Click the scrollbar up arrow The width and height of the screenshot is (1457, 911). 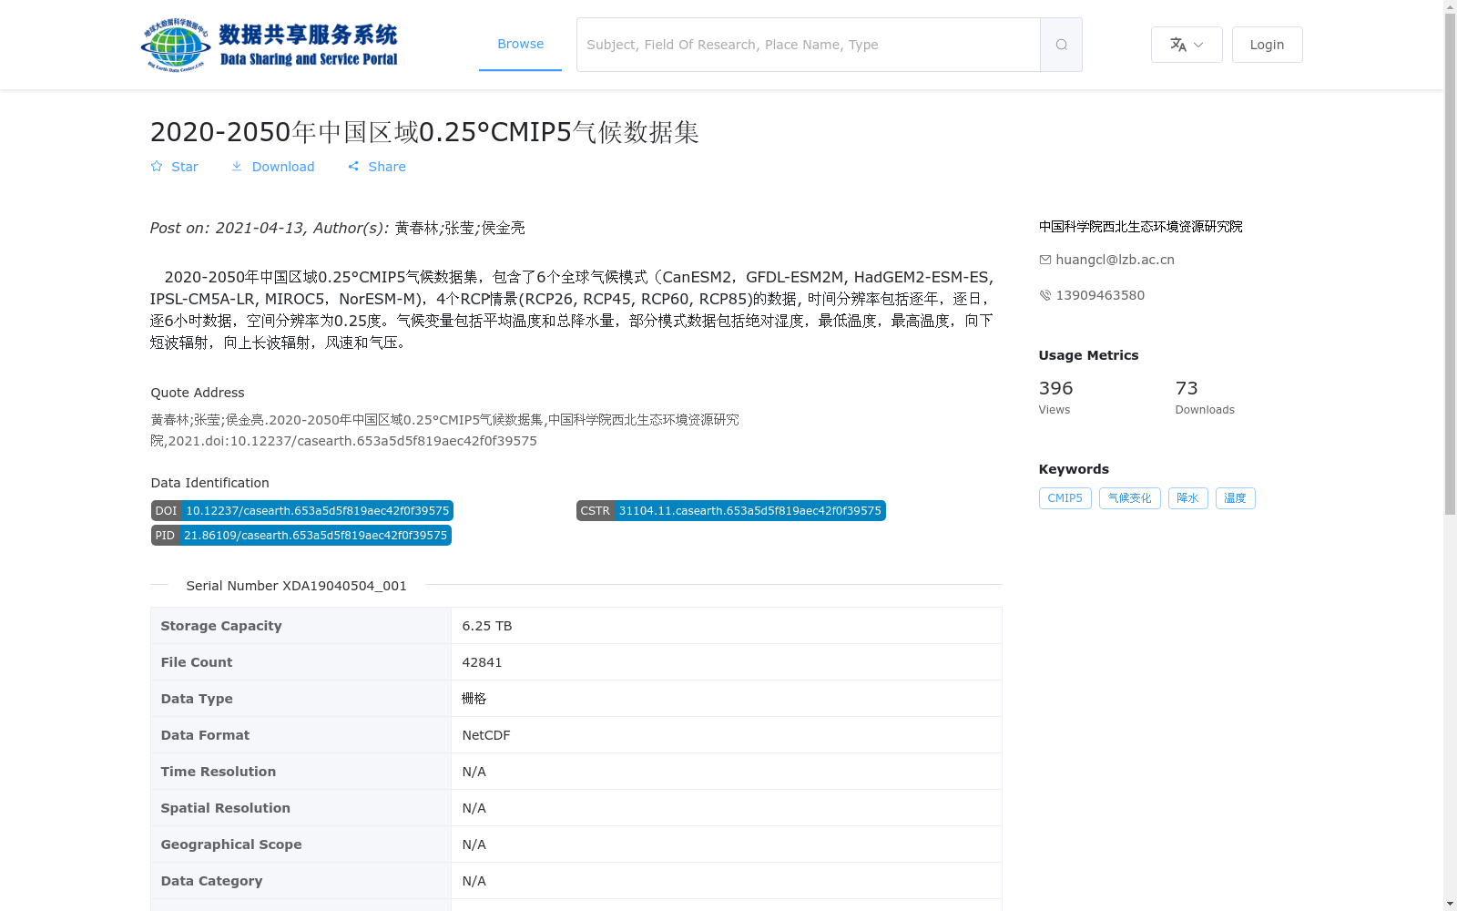[1450, 7]
